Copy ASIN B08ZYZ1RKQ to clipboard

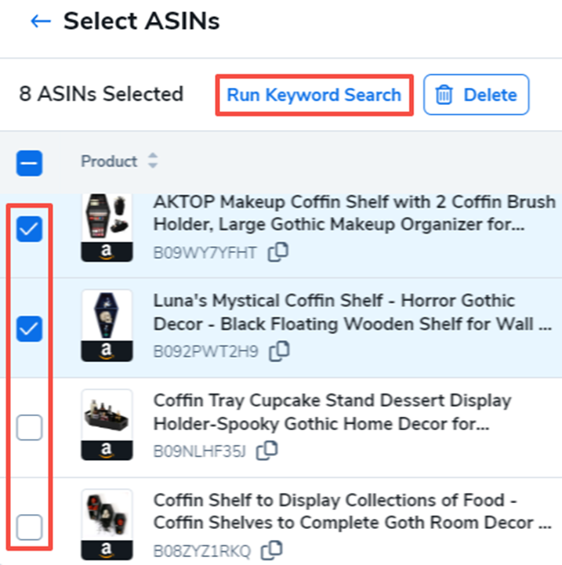click(272, 549)
